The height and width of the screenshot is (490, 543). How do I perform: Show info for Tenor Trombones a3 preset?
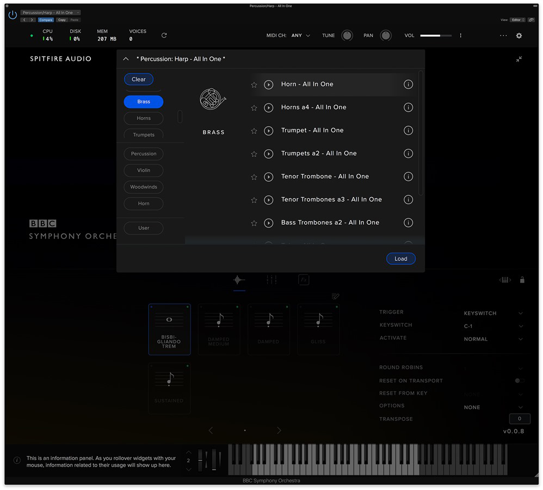[408, 200]
